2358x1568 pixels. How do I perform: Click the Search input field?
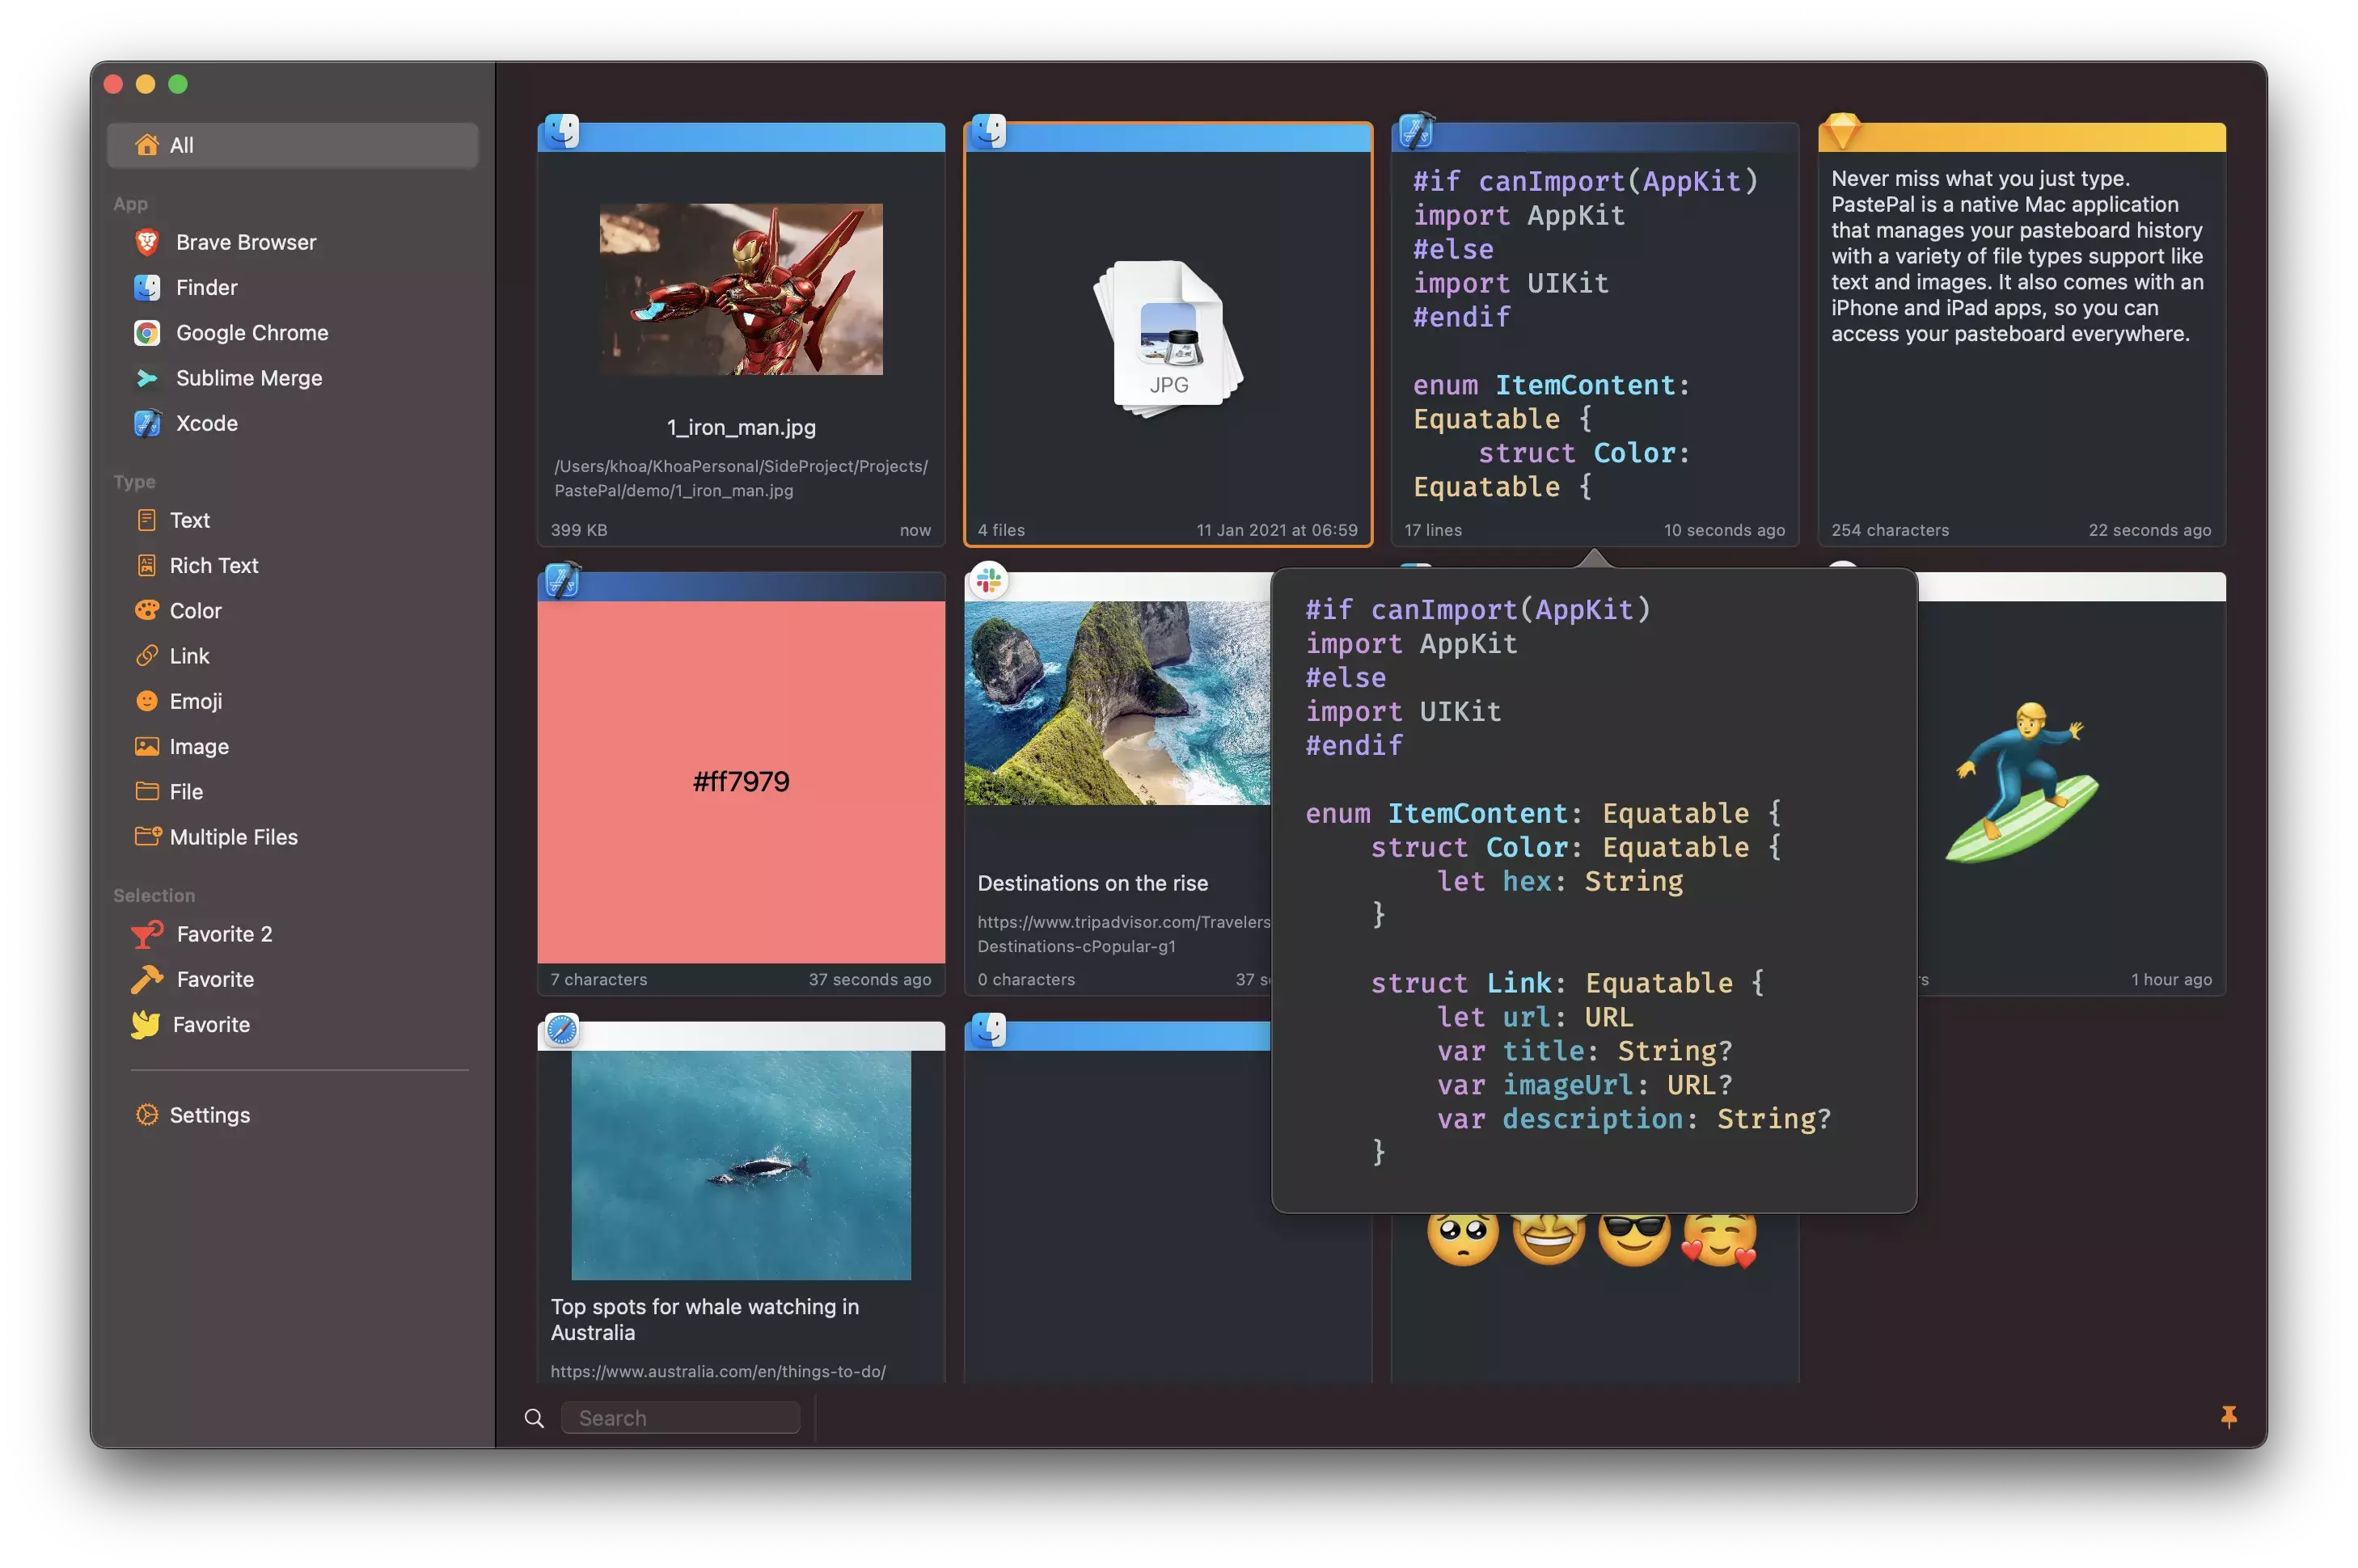[x=680, y=1418]
